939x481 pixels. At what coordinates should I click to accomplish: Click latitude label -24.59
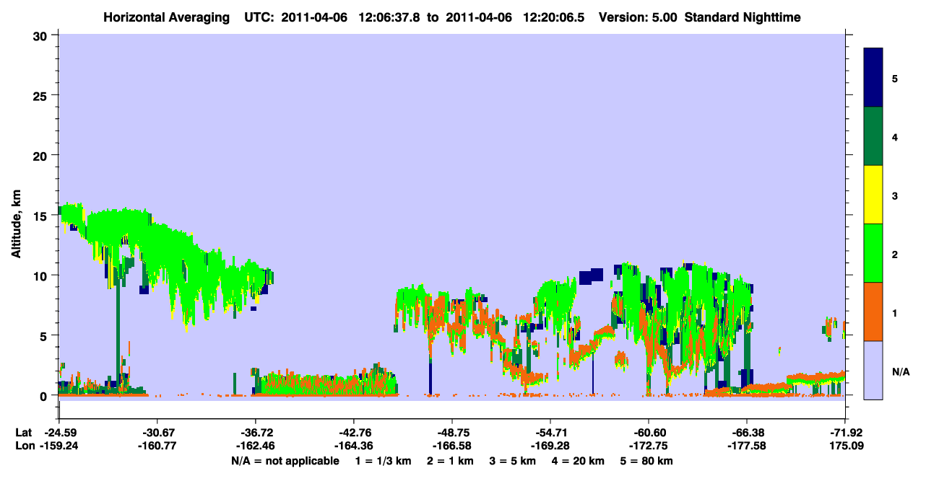59,432
